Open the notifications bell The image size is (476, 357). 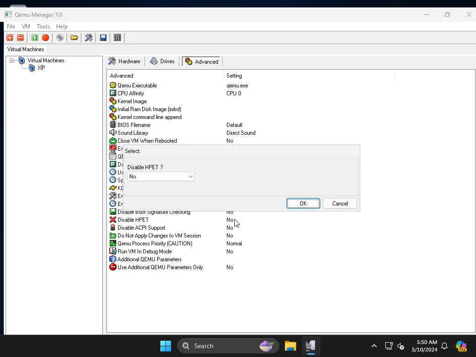444,346
